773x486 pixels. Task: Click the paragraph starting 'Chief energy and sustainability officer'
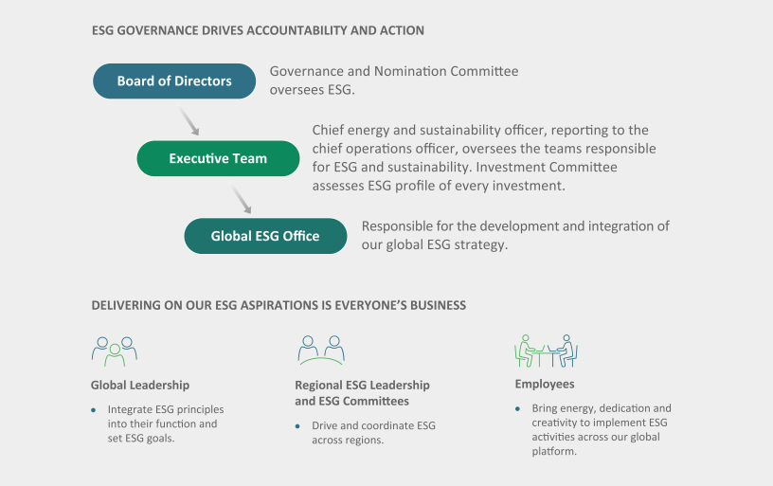pos(484,157)
